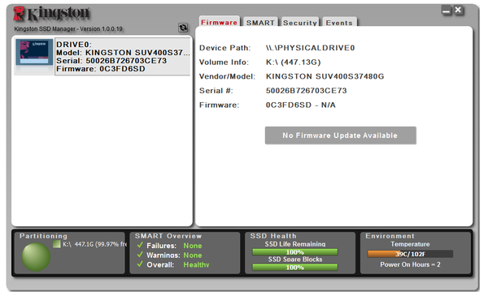Click the refresh drives icon
The image size is (488, 300).
(183, 28)
